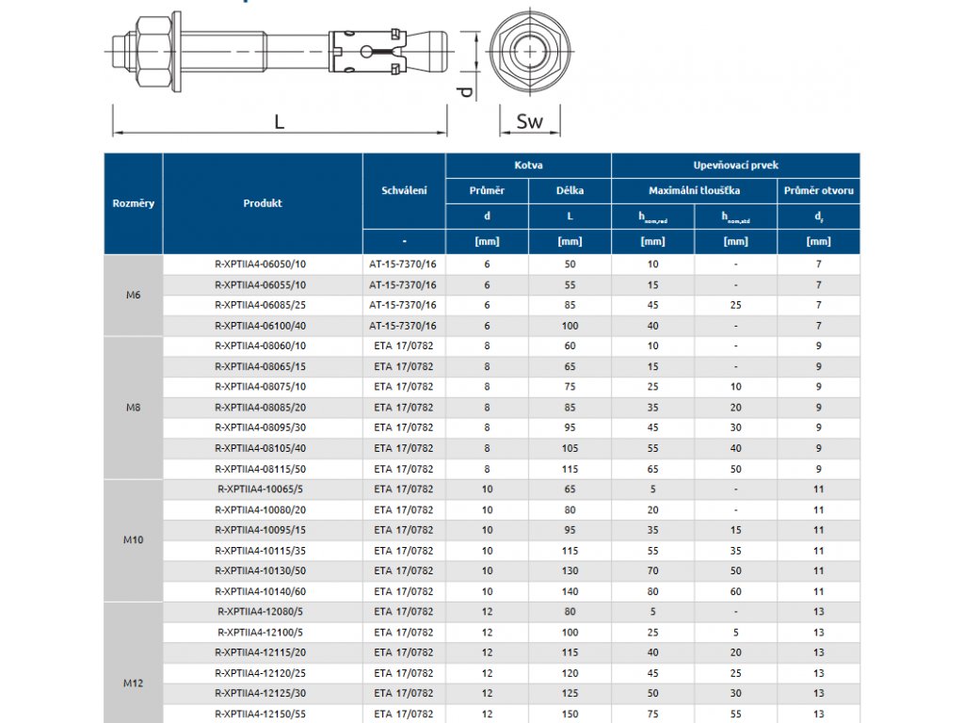Click the Kotva header cell
Viewport: 964px width, 723px height.
coord(528,165)
